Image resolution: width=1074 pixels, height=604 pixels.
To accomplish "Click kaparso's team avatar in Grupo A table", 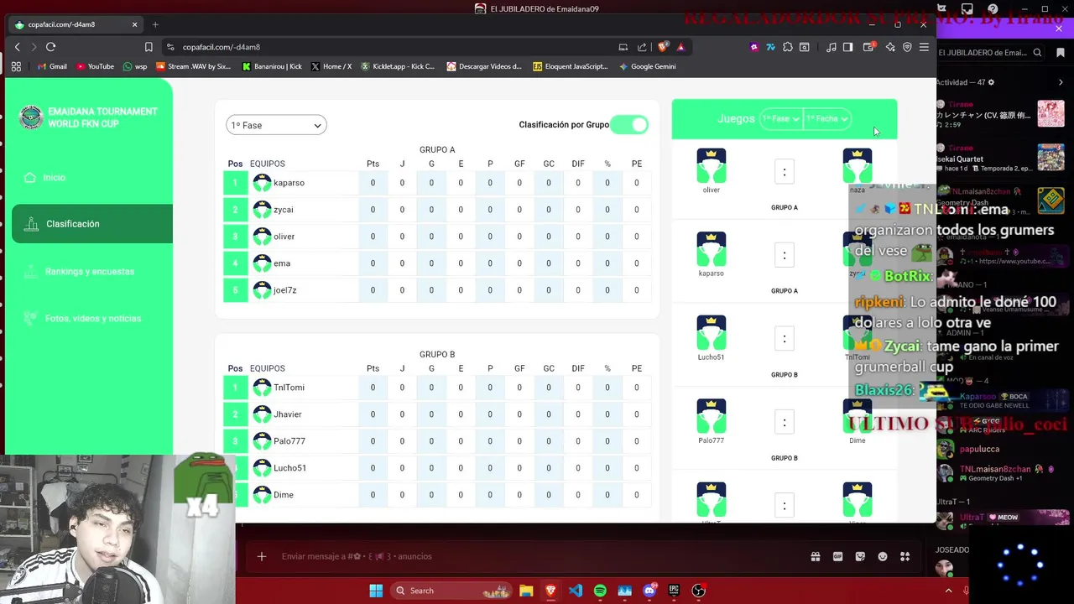I will (262, 183).
